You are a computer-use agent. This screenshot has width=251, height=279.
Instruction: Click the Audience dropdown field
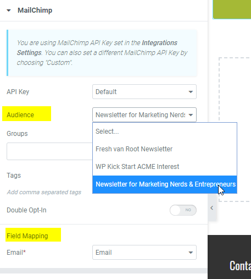(x=144, y=115)
